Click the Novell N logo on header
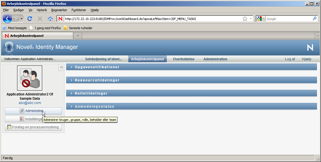This screenshot has width=321, height=162. (310, 48)
